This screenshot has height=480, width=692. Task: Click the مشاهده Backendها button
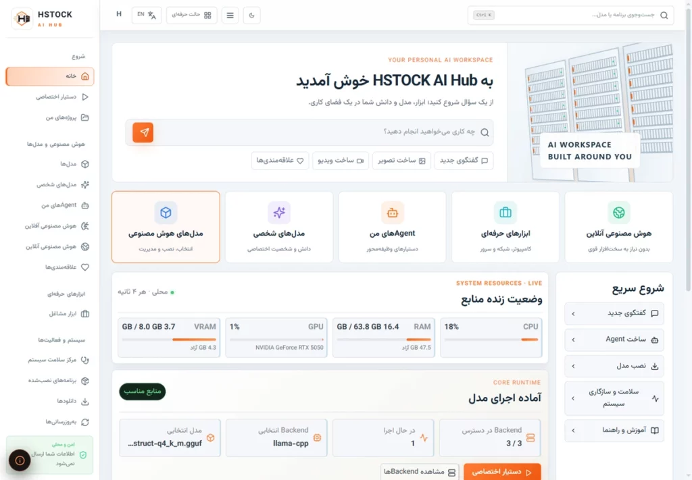(x=419, y=472)
